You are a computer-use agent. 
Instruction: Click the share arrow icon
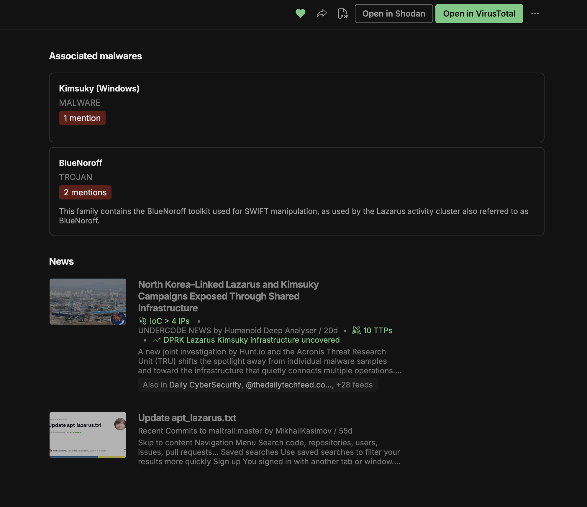322,14
